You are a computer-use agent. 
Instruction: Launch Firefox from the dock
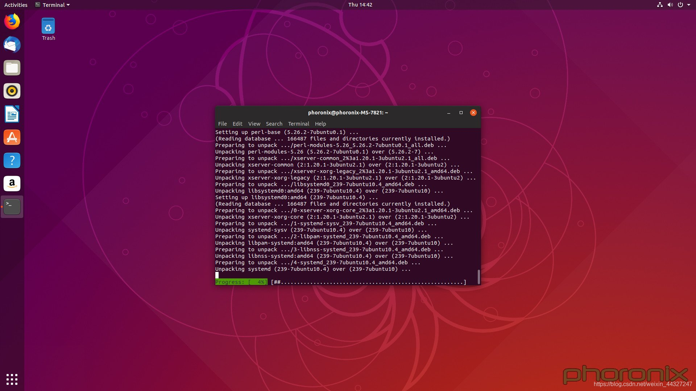pos(12,22)
